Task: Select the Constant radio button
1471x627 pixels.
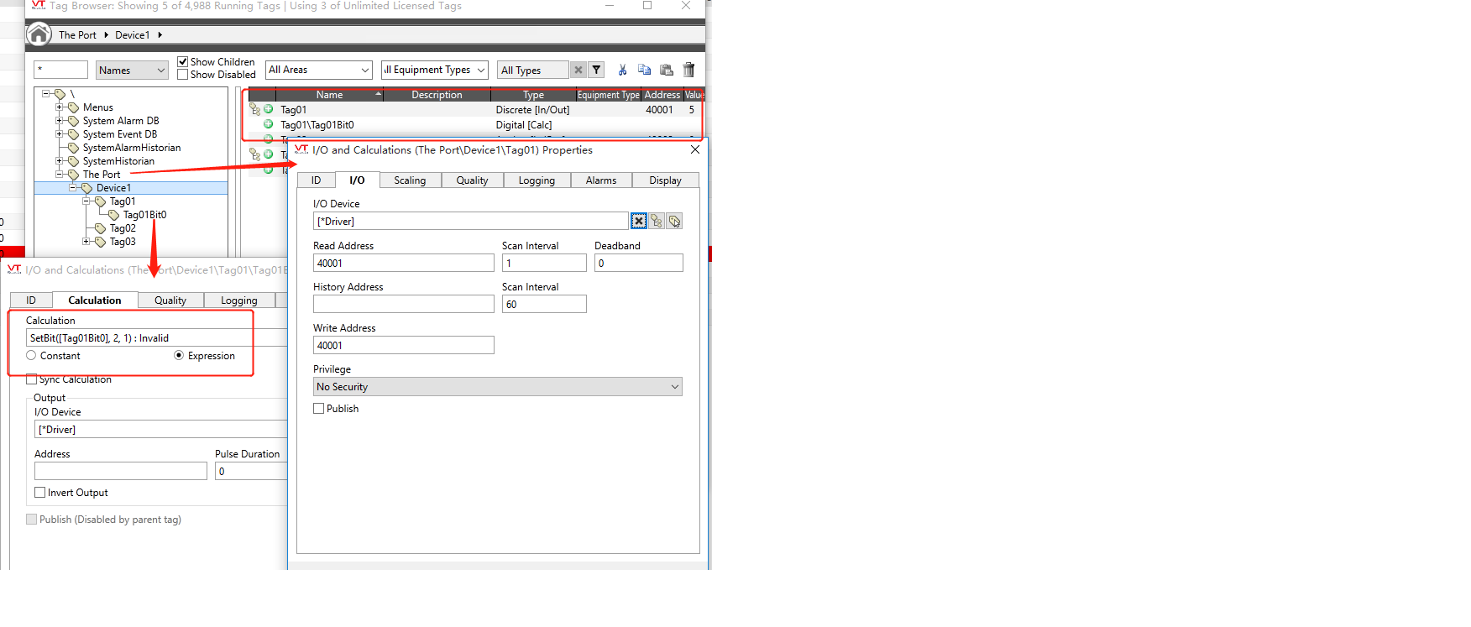Action: [31, 356]
